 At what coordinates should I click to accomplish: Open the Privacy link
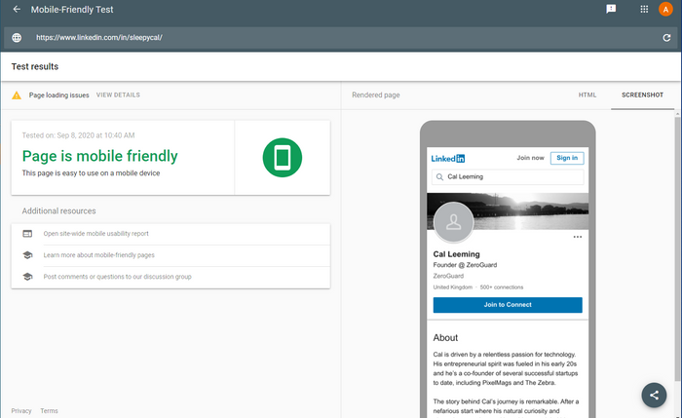(21, 410)
